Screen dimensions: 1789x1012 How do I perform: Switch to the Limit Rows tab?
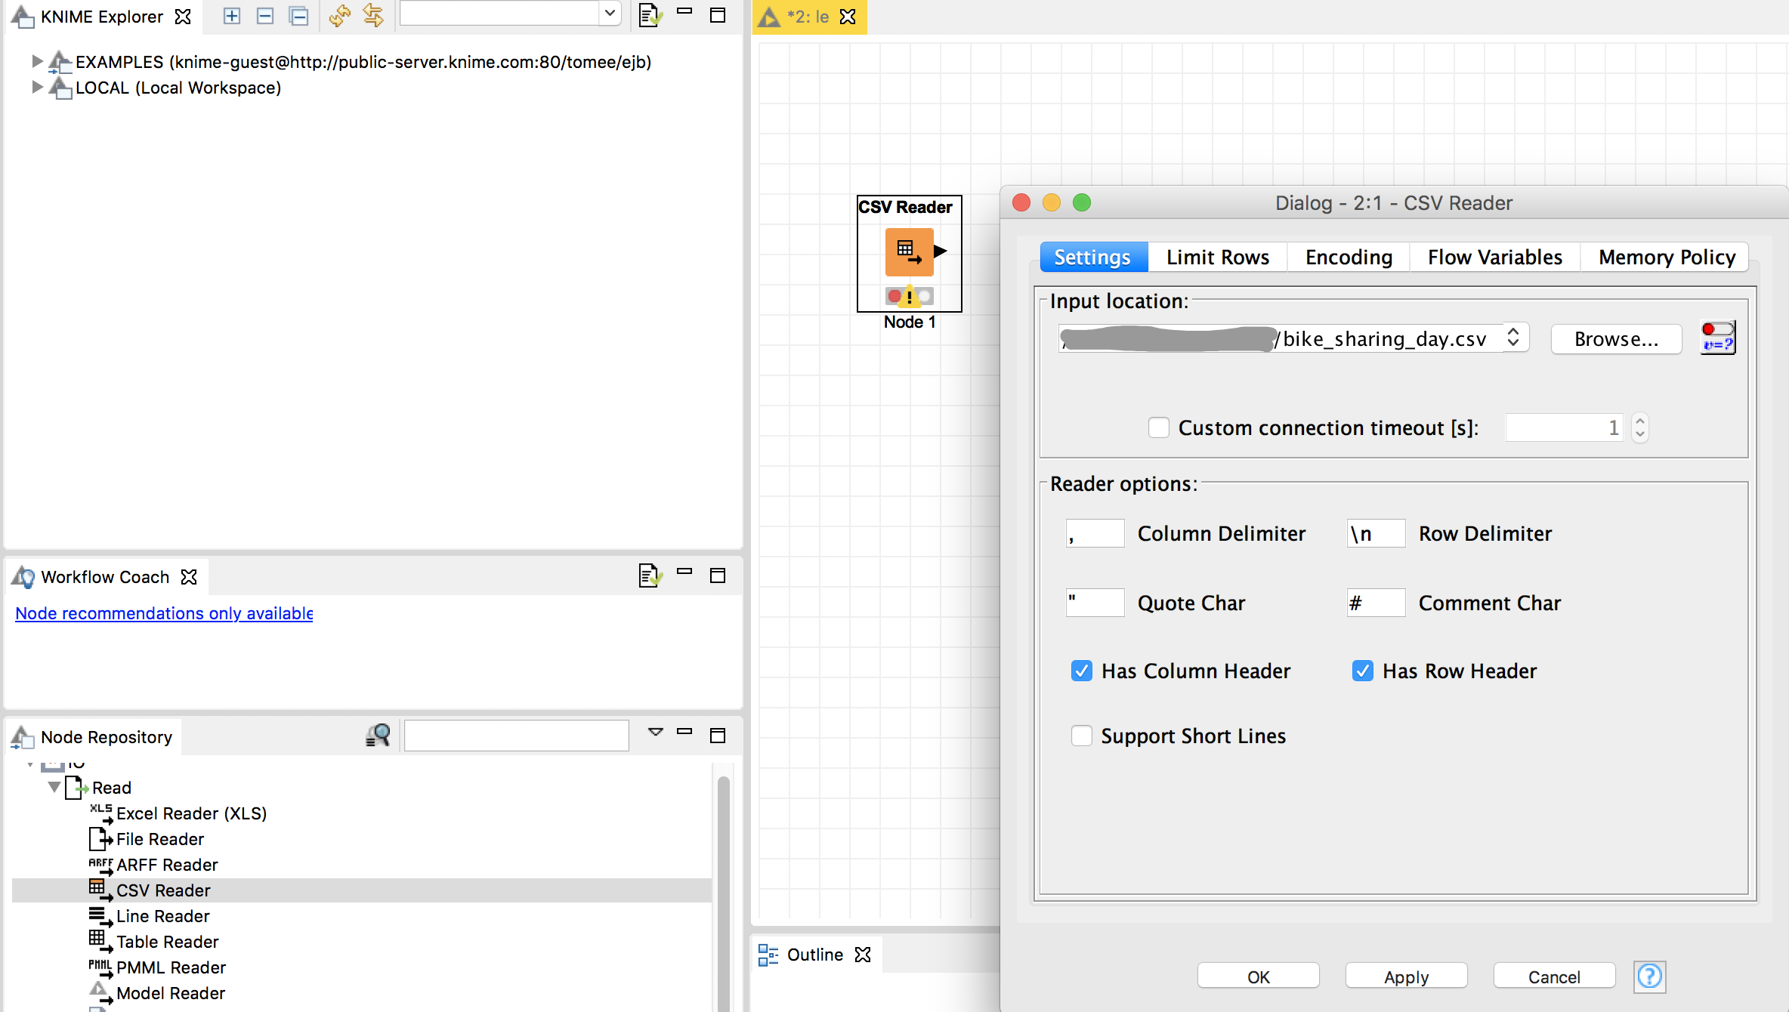click(1218, 257)
